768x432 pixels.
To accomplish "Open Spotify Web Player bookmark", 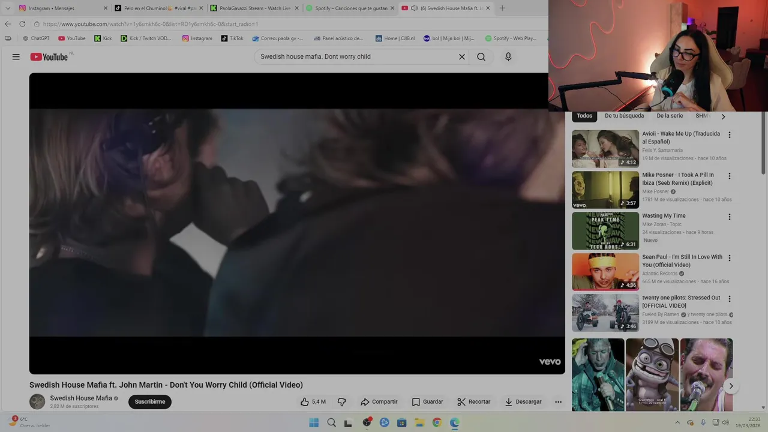I will (511, 38).
